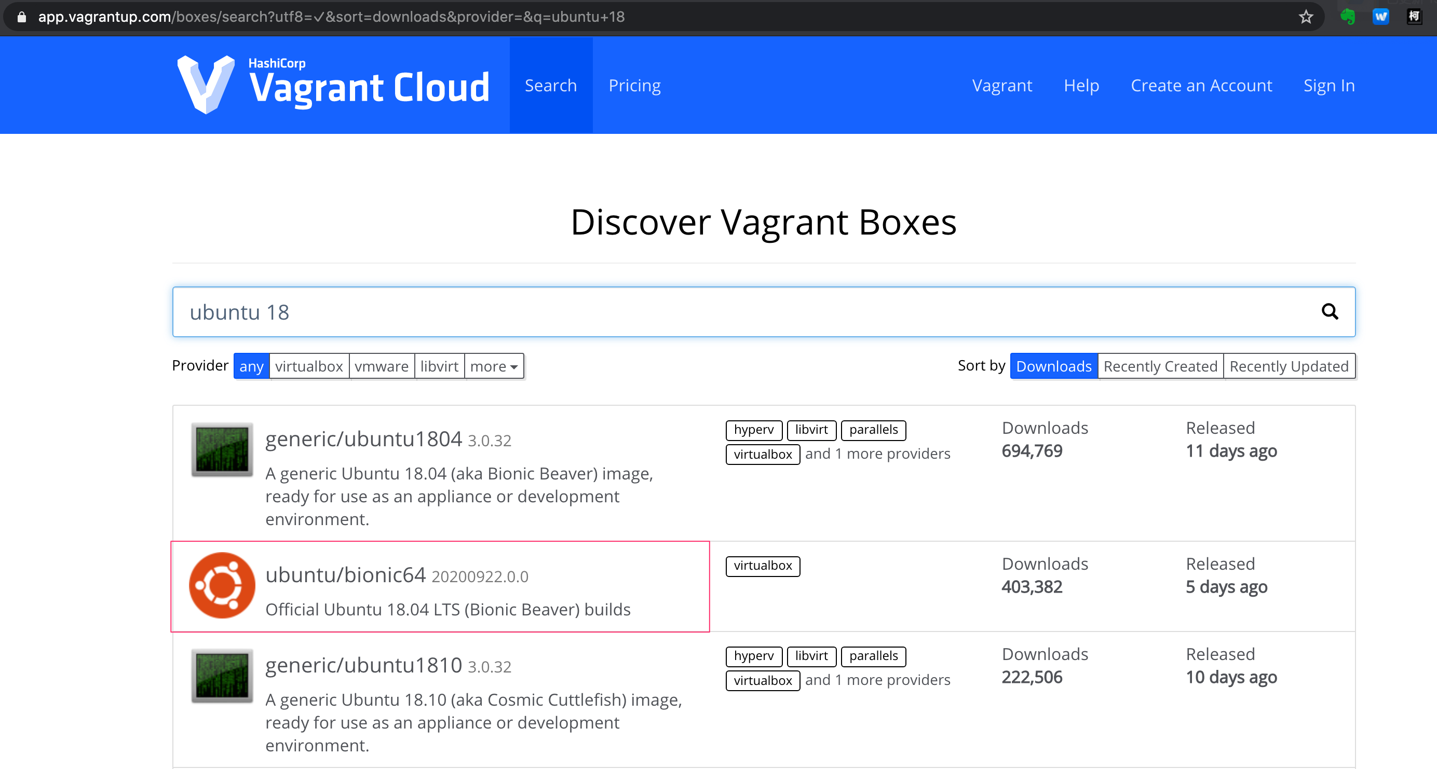
Task: Click the hyperv tag on generic/ubuntu1810
Action: click(754, 656)
